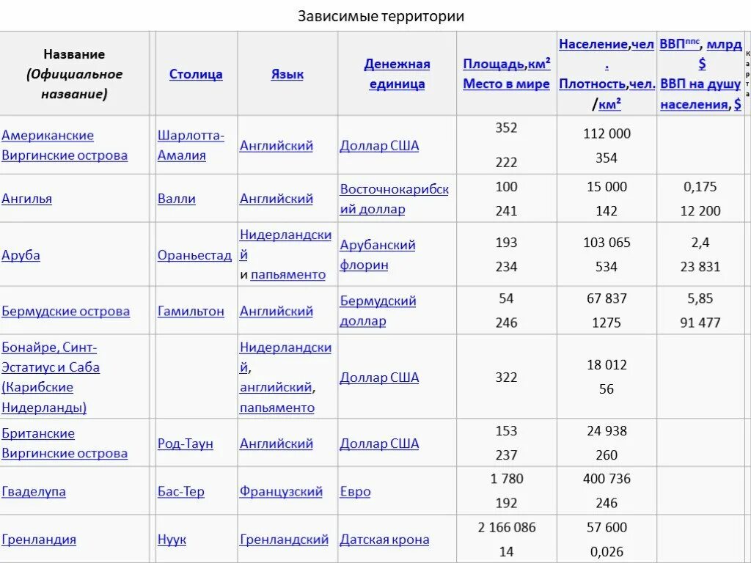Select Anguilla GDP value 0,175
This screenshot has height=563, width=751.
[700, 187]
